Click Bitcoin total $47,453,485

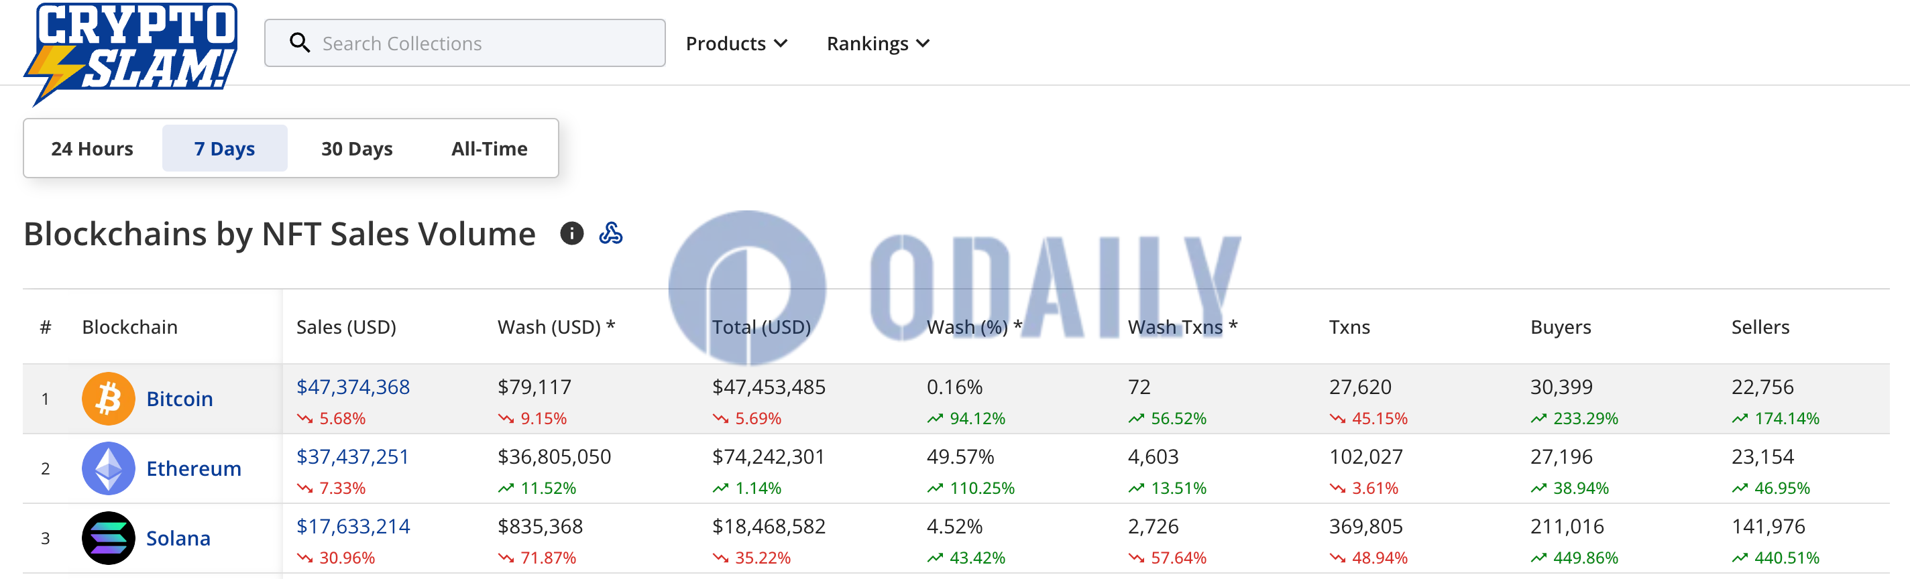click(x=769, y=387)
